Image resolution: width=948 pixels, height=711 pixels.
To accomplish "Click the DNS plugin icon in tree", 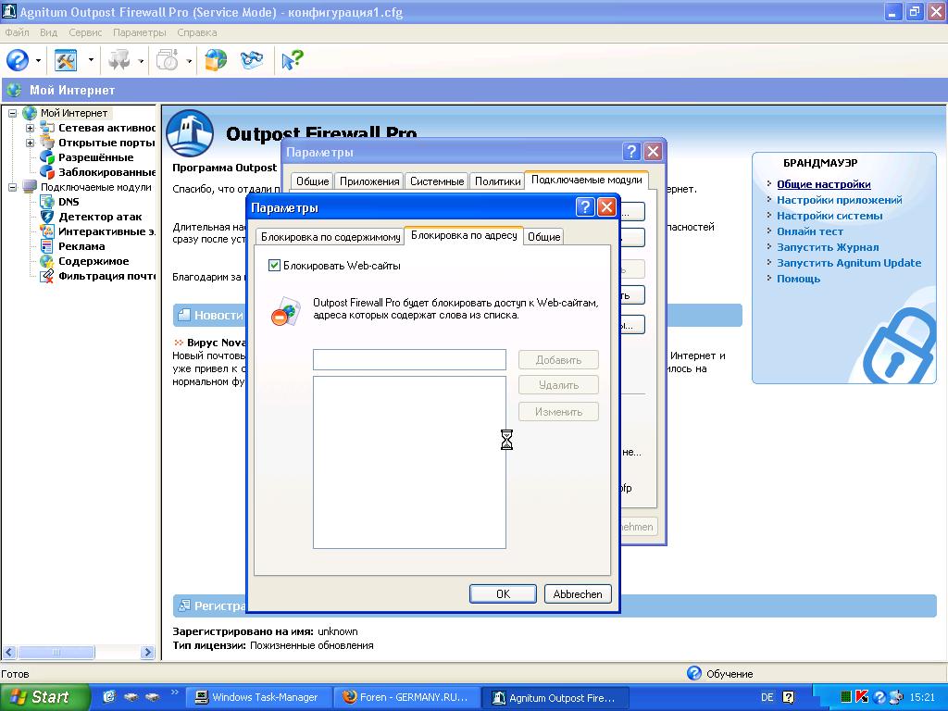I will [46, 202].
